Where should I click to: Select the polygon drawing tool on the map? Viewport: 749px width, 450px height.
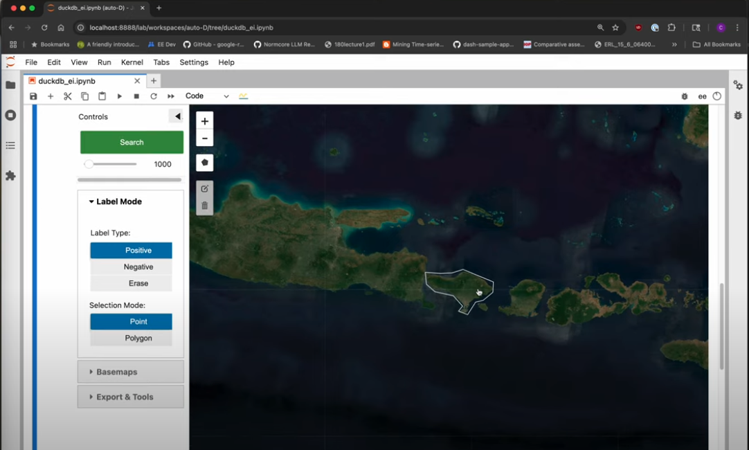pos(204,162)
